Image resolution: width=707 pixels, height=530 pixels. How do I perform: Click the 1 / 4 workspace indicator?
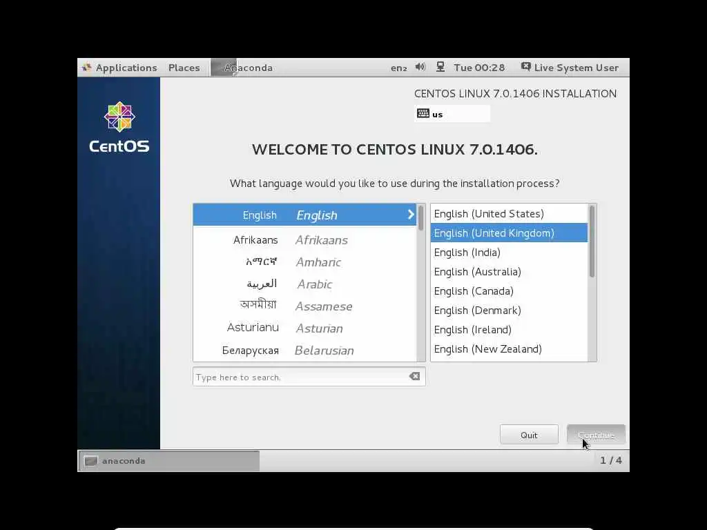610,460
